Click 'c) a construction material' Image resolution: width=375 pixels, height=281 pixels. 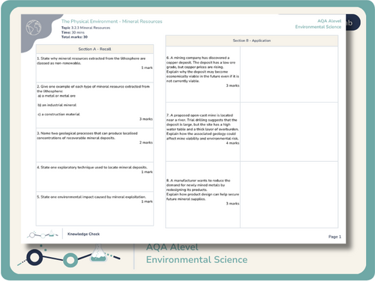pyautogui.click(x=58, y=115)
